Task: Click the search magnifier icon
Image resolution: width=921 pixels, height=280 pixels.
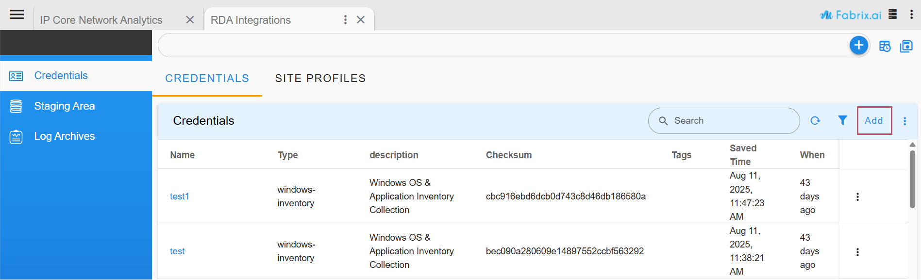Action: coord(663,121)
